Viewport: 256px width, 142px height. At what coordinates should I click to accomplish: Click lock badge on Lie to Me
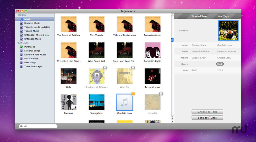(161, 94)
